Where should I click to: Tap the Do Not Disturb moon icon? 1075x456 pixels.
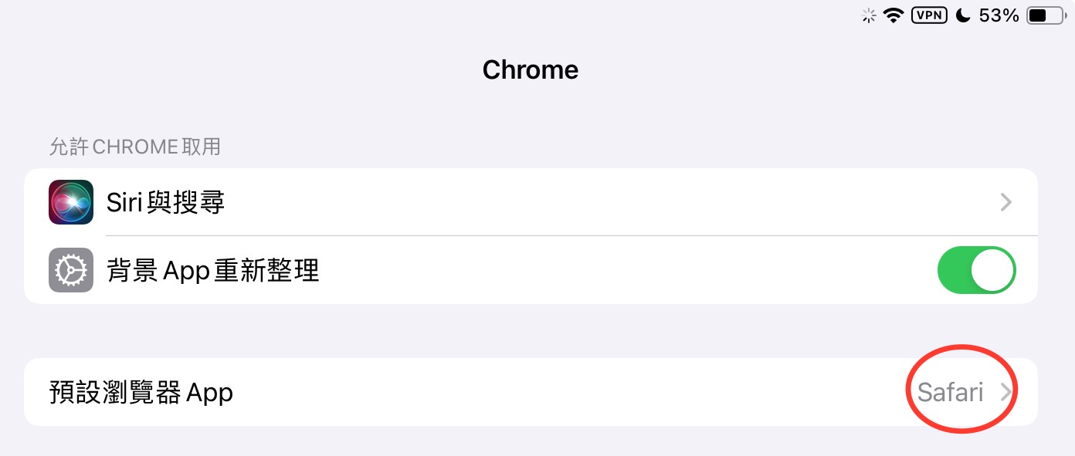963,15
